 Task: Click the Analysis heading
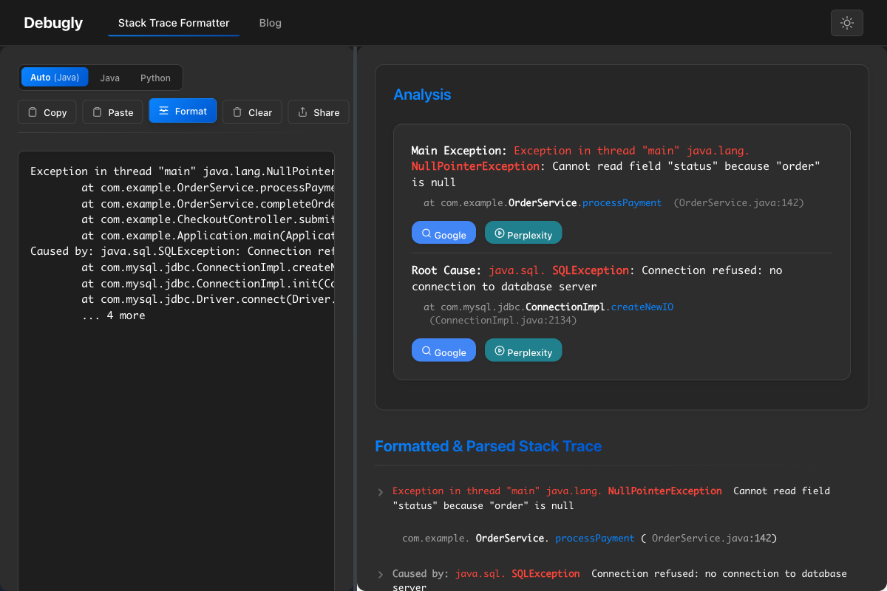tap(422, 95)
